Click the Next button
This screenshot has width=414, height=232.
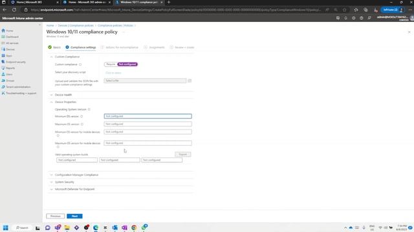74,217
